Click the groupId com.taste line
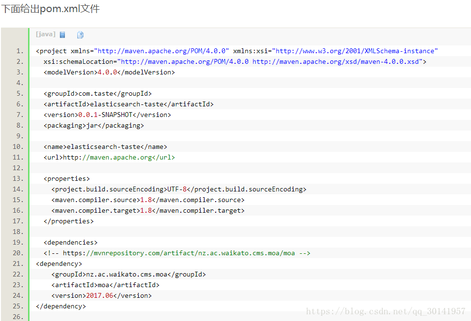The image size is (471, 321). coord(98,94)
